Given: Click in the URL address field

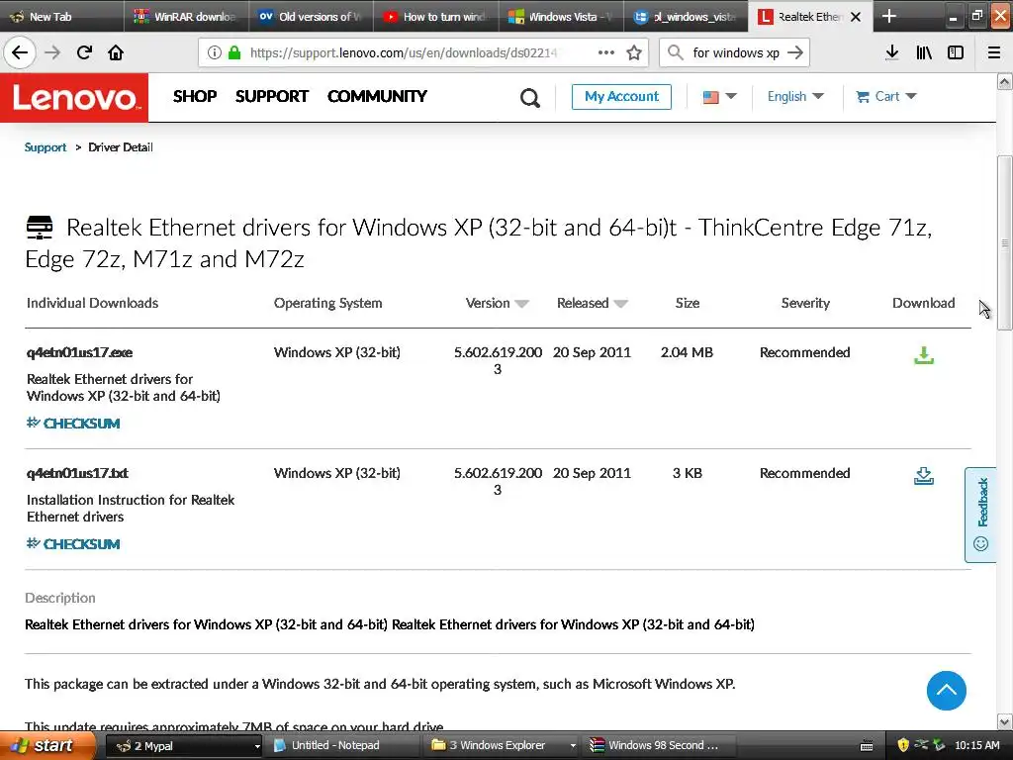Looking at the screenshot, I should (x=404, y=53).
